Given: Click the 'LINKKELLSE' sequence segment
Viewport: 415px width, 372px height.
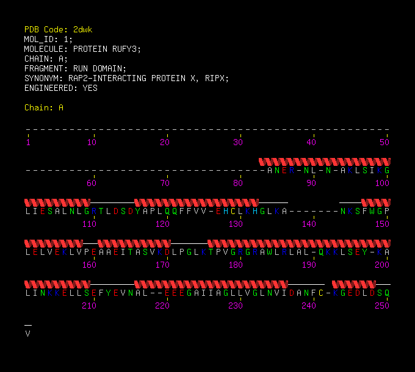Looking at the screenshot, I should (61, 293).
